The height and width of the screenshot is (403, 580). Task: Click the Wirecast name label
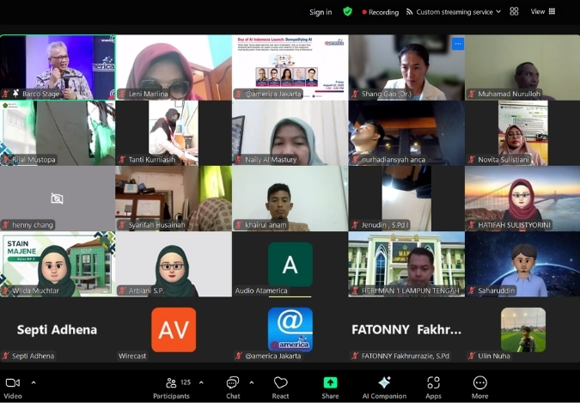coord(132,356)
